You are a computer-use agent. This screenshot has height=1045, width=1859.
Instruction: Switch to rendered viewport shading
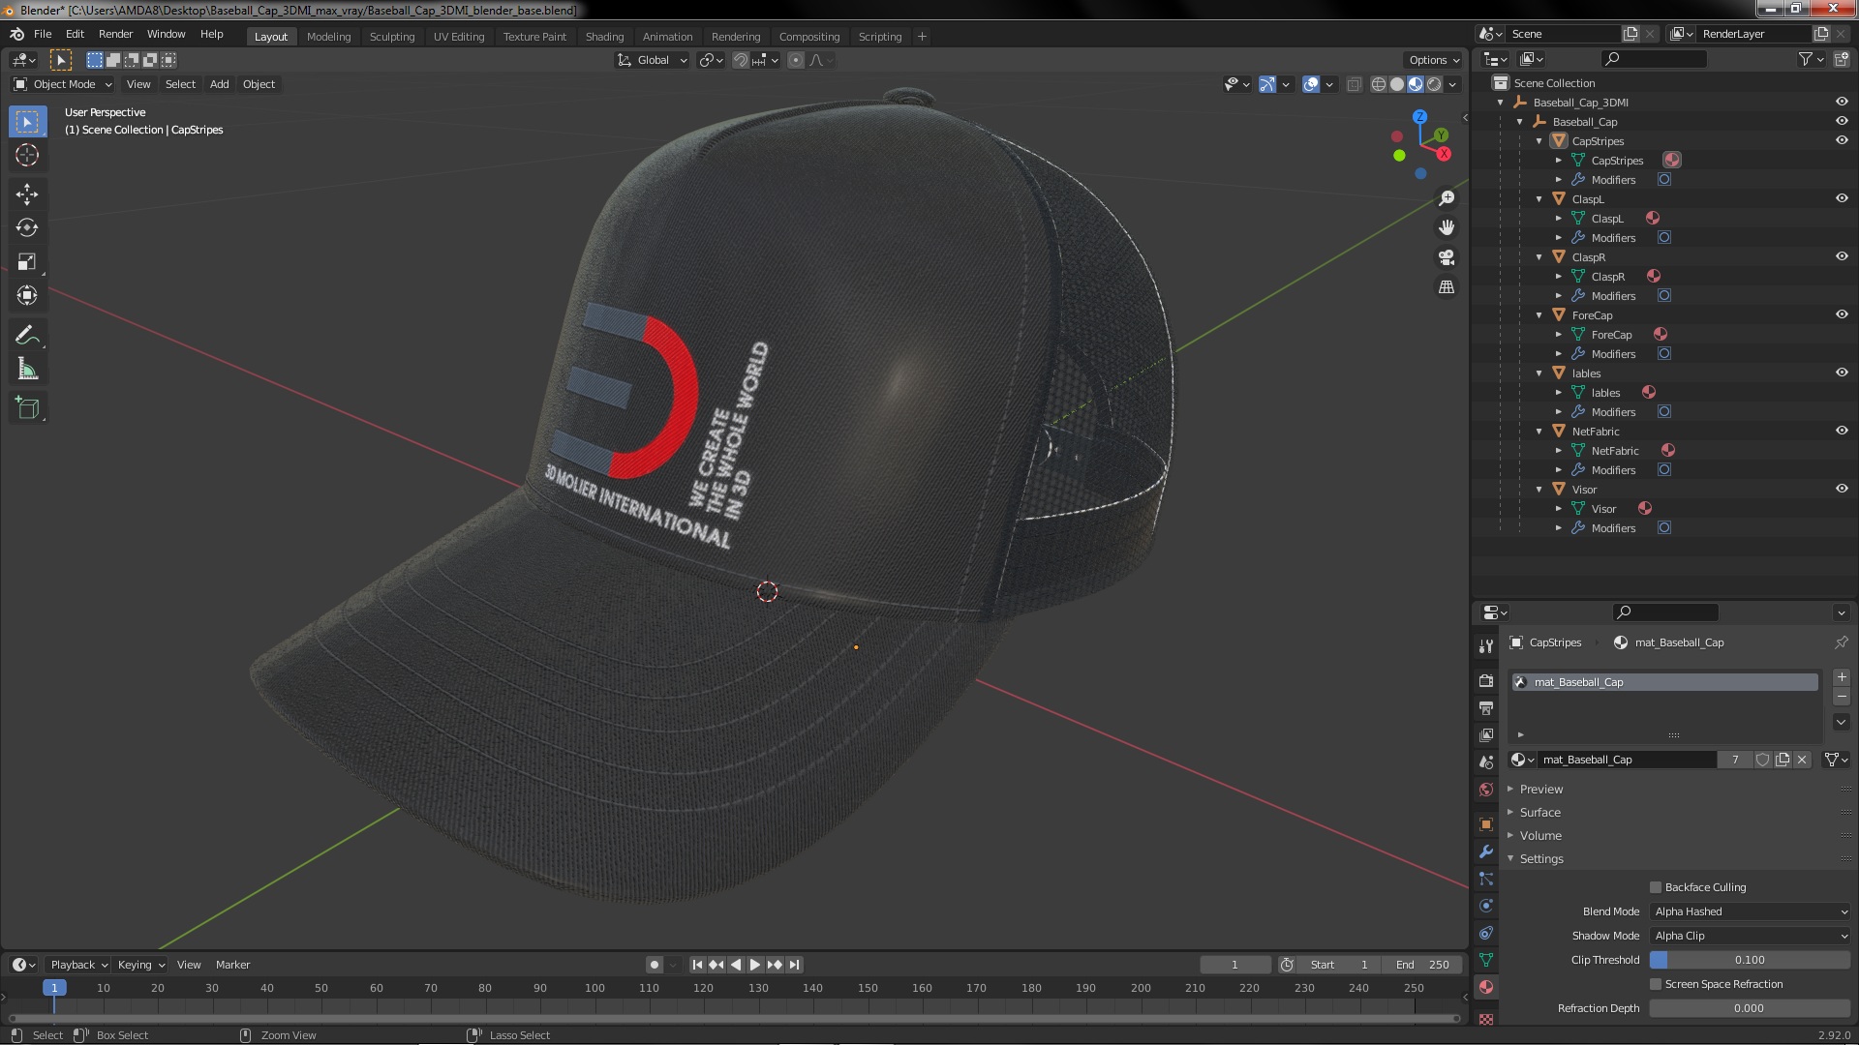pos(1434,84)
